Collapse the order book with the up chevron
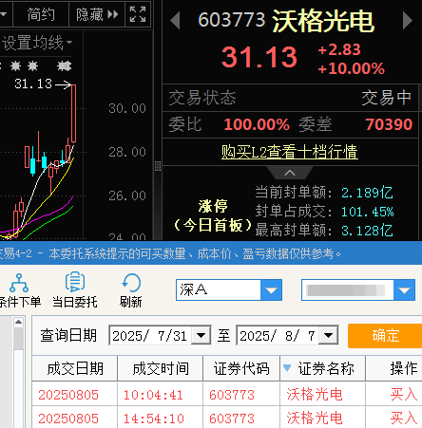The height and width of the screenshot is (428, 422). pyautogui.click(x=290, y=173)
